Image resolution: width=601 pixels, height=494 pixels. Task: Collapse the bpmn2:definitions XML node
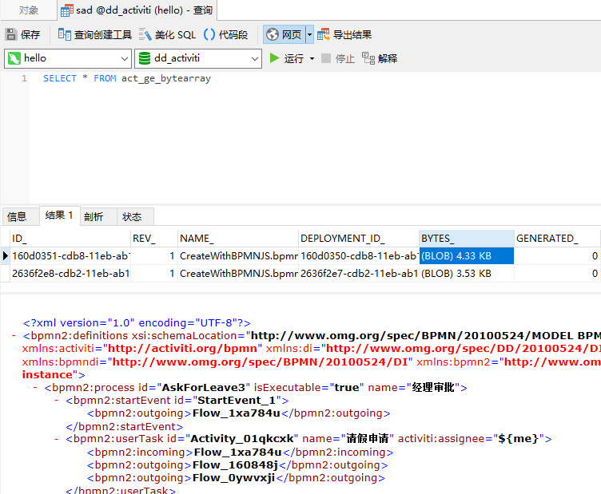pyautogui.click(x=14, y=335)
